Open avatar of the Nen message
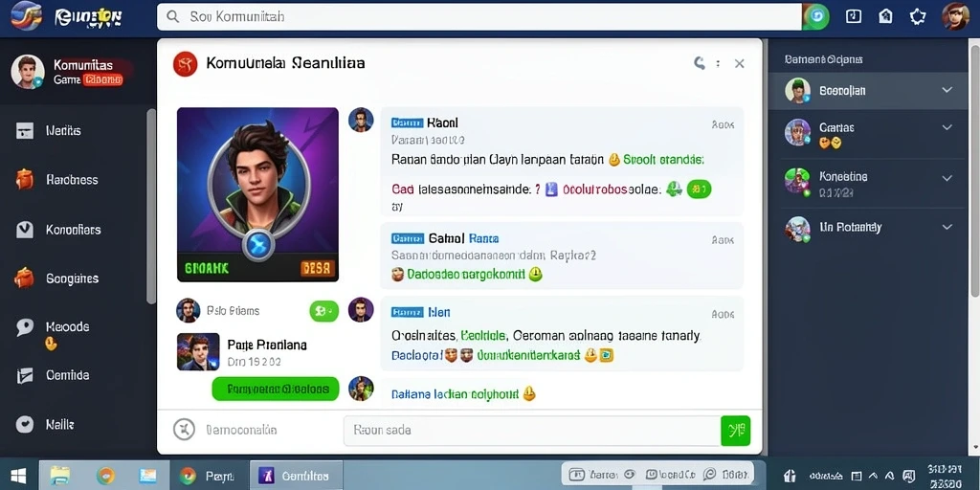The height and width of the screenshot is (490, 980). point(361,309)
